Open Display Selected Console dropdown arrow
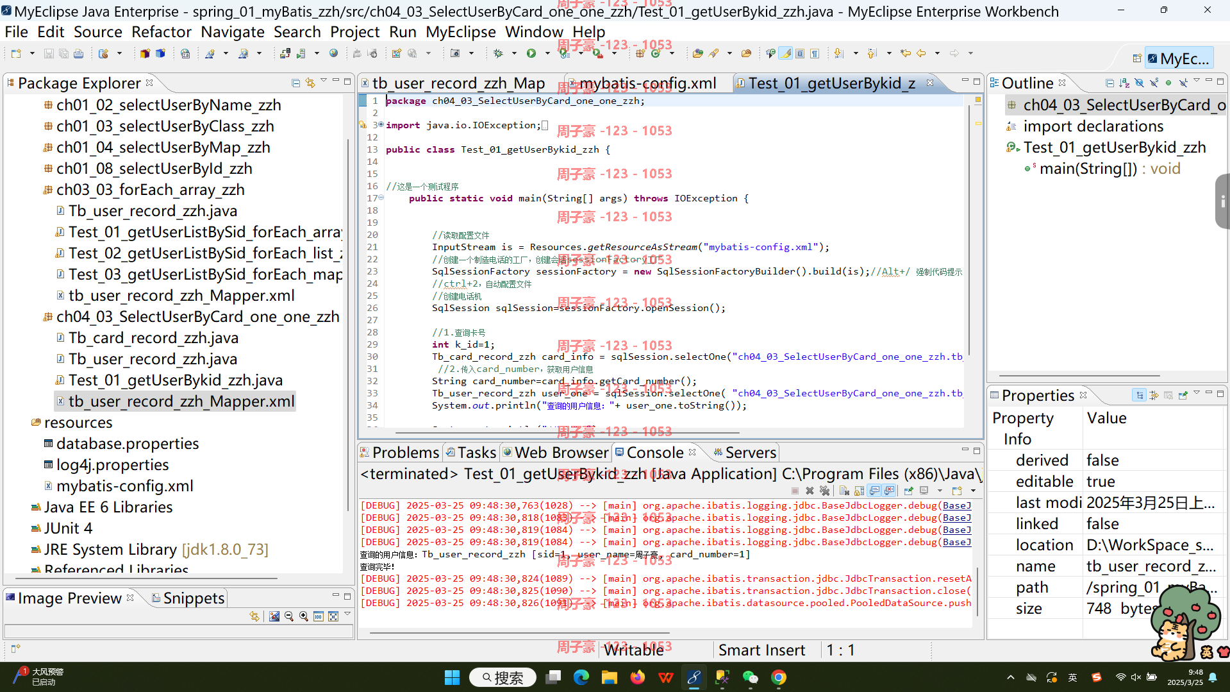 pyautogui.click(x=940, y=491)
